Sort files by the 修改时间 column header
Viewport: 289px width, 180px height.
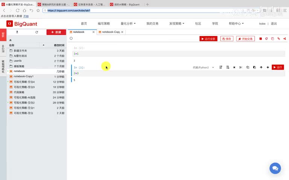pos(59,45)
